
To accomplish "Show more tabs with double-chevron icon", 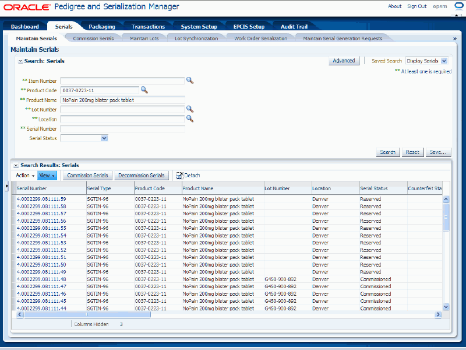I will coord(454,38).
